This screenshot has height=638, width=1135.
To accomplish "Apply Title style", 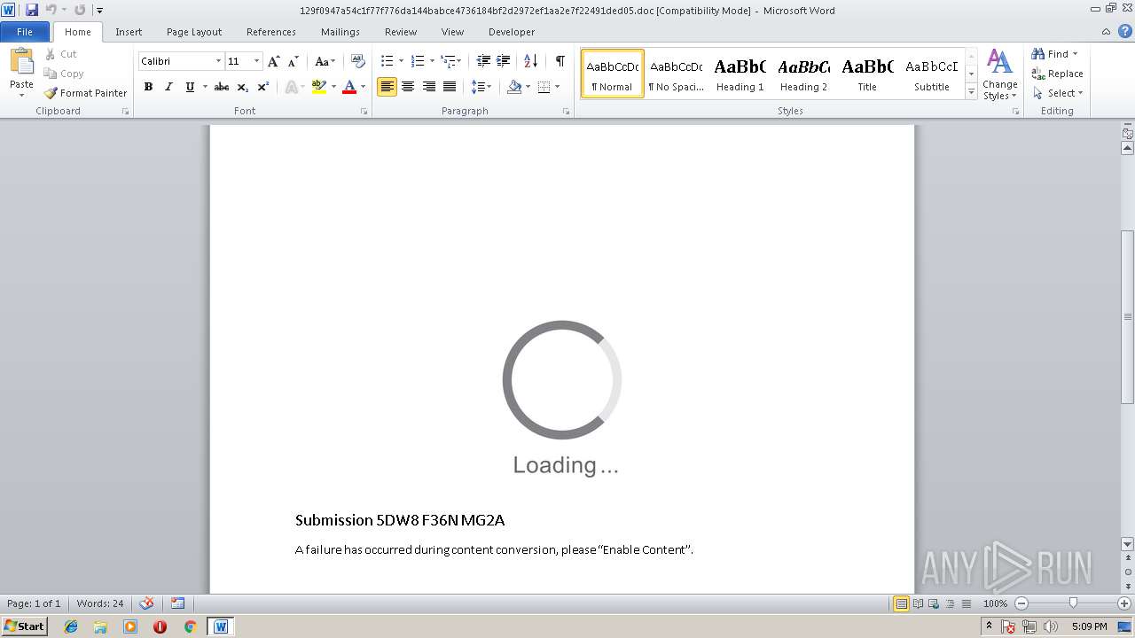I will coord(867,74).
